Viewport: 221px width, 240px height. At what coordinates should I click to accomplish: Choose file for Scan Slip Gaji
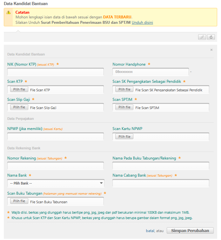click(19, 107)
